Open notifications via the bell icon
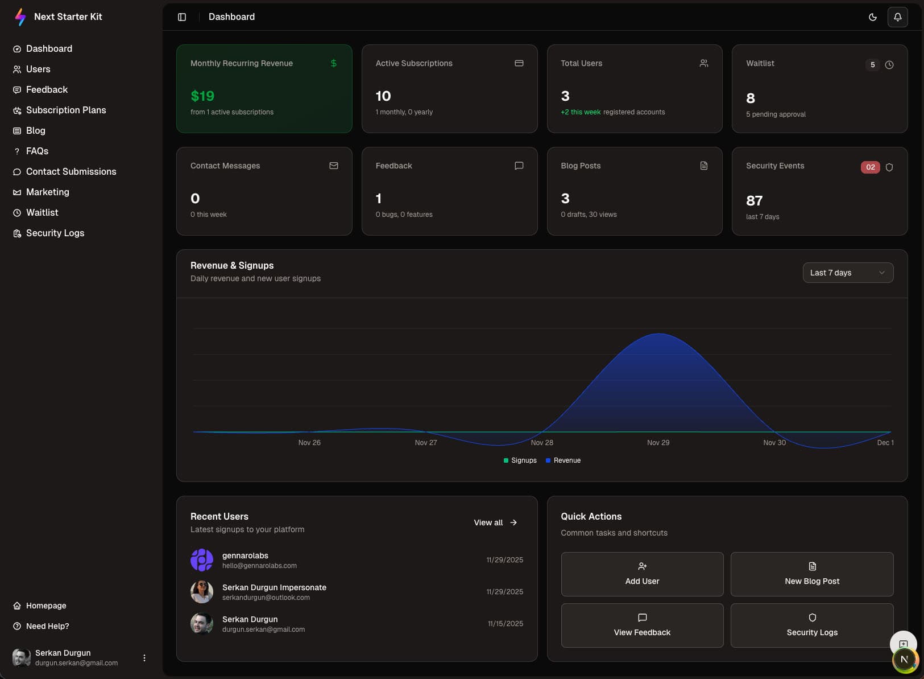 [x=898, y=17]
